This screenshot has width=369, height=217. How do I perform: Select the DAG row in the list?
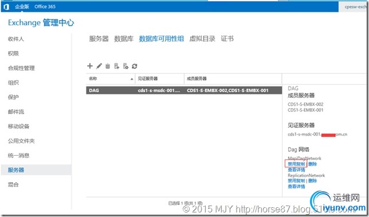(x=184, y=90)
